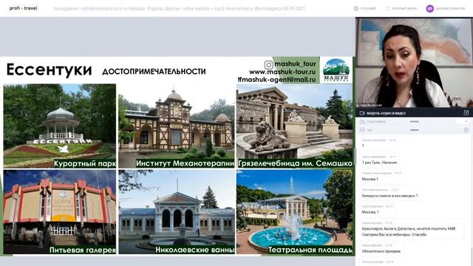Image resolution: width=473 pixels, height=266 pixels.
Task: Open the www.mashuk-tour.ru link
Action: pyautogui.click(x=282, y=72)
